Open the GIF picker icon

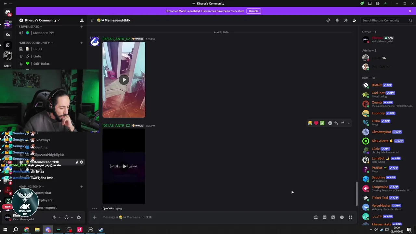324,217
